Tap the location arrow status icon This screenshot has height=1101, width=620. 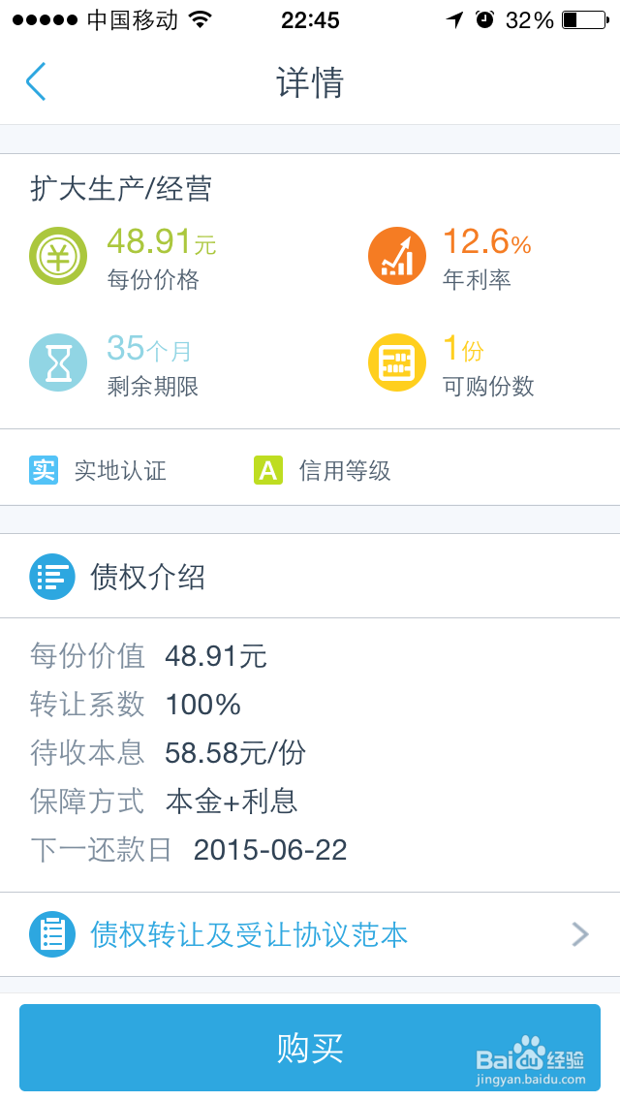(x=455, y=19)
